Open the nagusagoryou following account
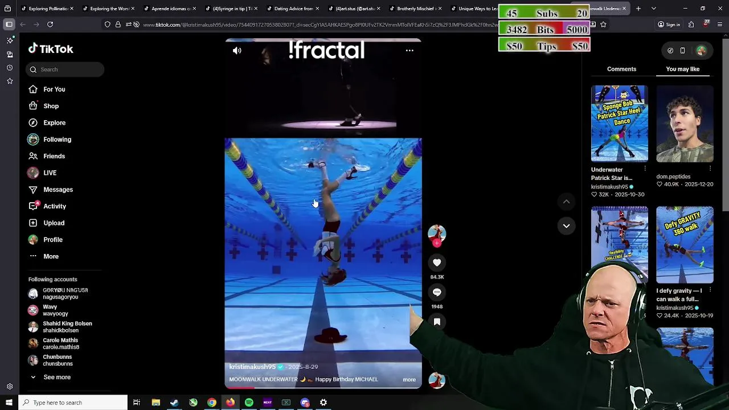Screen dimensions: 729x410 click(58, 294)
